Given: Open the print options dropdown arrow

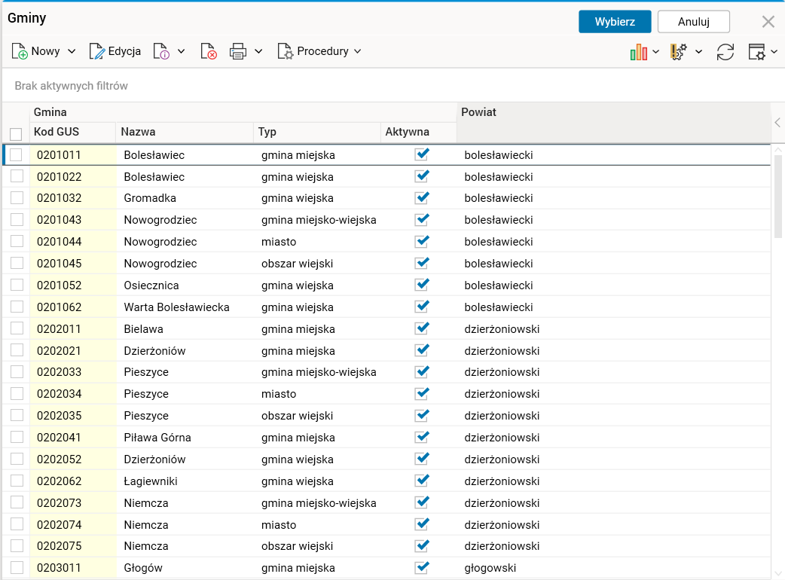Looking at the screenshot, I should click(258, 51).
